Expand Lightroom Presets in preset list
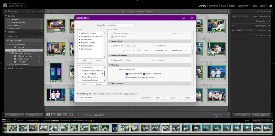The width and height of the screenshot is (275, 136). tap(79, 33)
